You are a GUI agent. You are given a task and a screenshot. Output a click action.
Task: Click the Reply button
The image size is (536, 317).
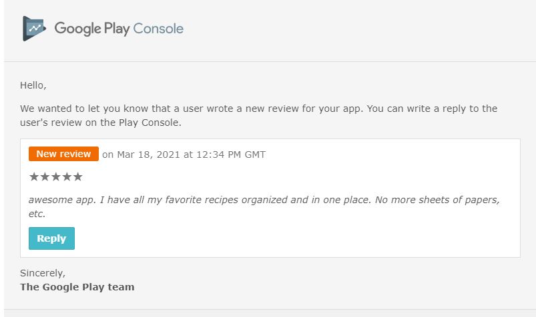[51, 238]
